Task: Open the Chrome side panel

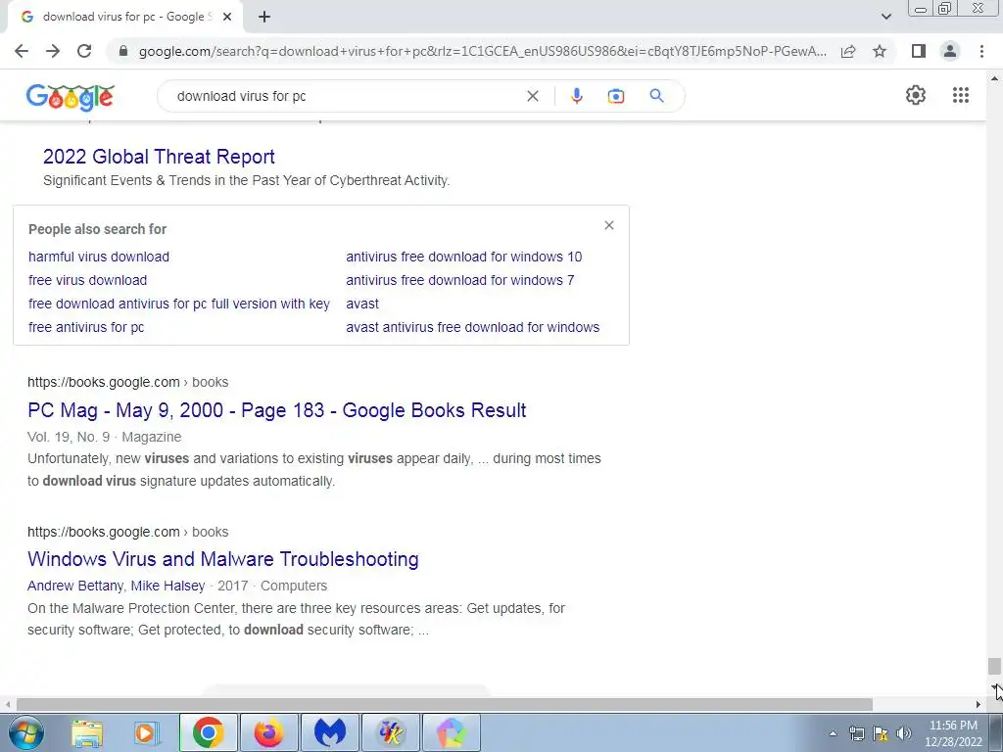Action: [919, 51]
